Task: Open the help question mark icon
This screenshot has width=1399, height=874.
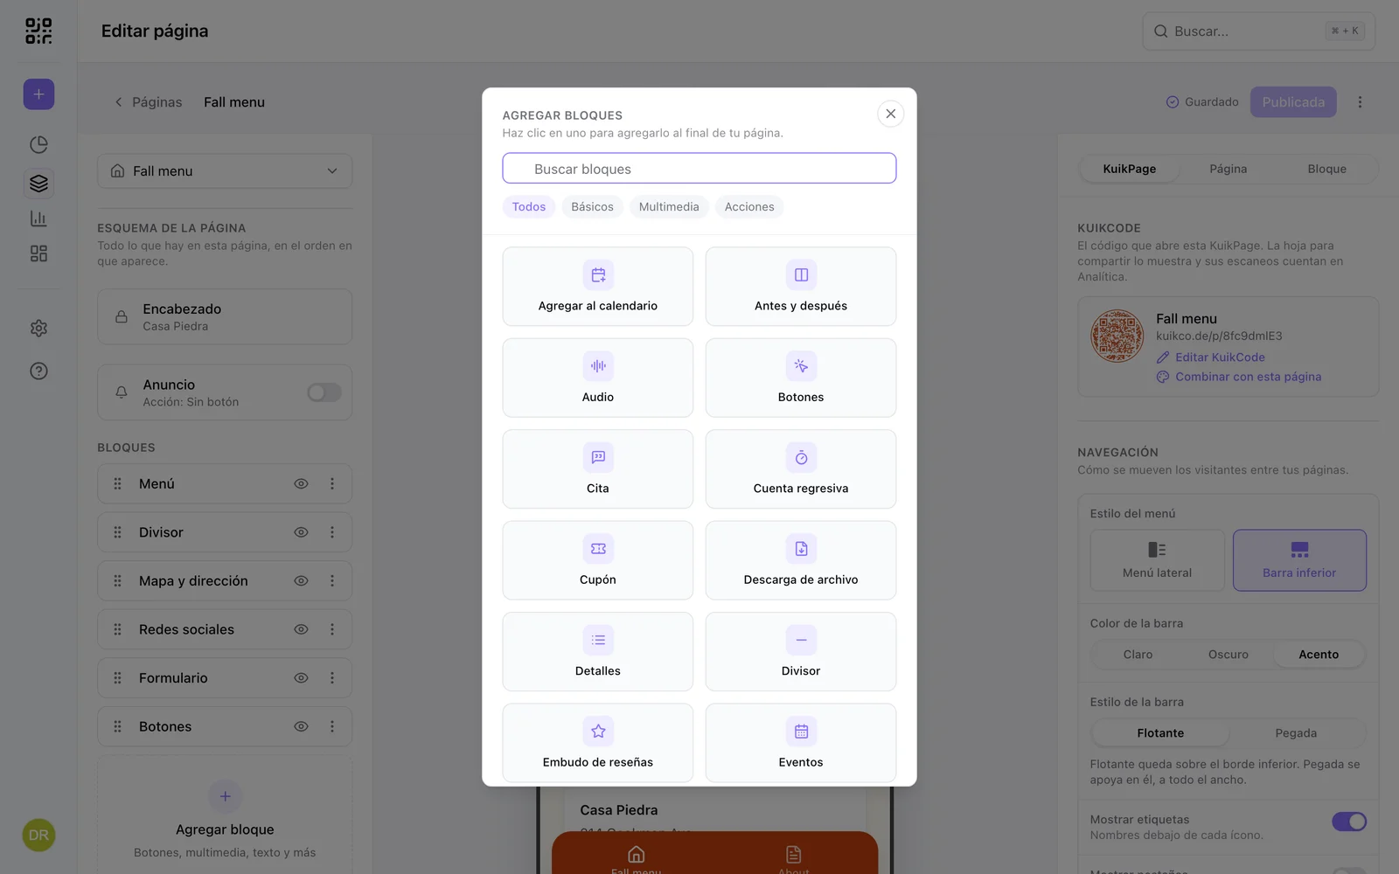Action: pos(38,371)
